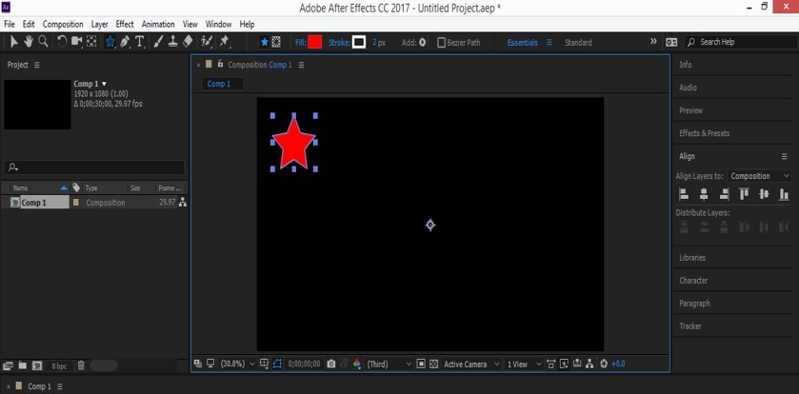Open Align Layers to Composition dropdown
Screen dimensions: 799x394
759,176
